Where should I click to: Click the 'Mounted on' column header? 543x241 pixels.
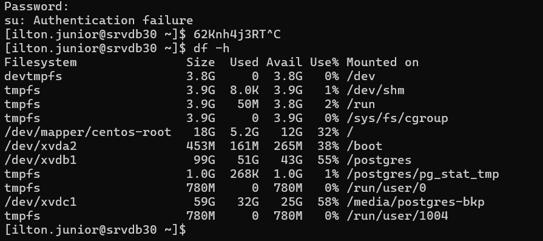point(382,63)
